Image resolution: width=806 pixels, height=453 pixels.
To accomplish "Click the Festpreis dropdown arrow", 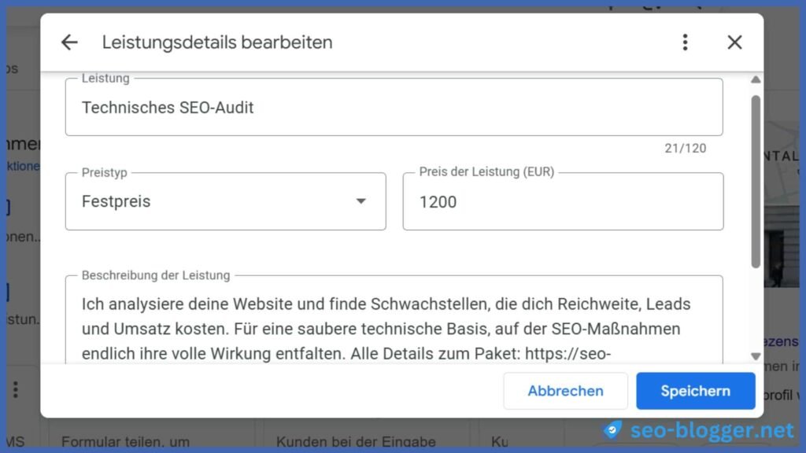I will pyautogui.click(x=360, y=201).
